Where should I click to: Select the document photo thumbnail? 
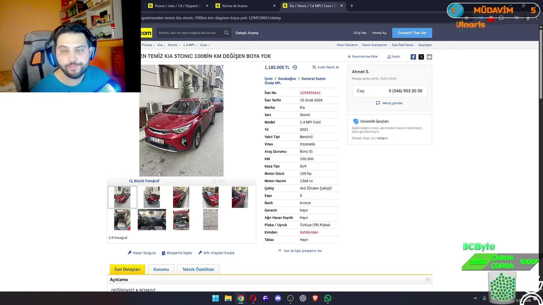(210, 219)
